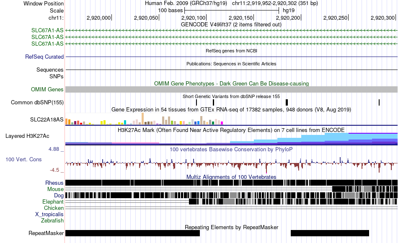Click the SLC22A18AS GTEx track label
398x243 pixels.
point(47,119)
